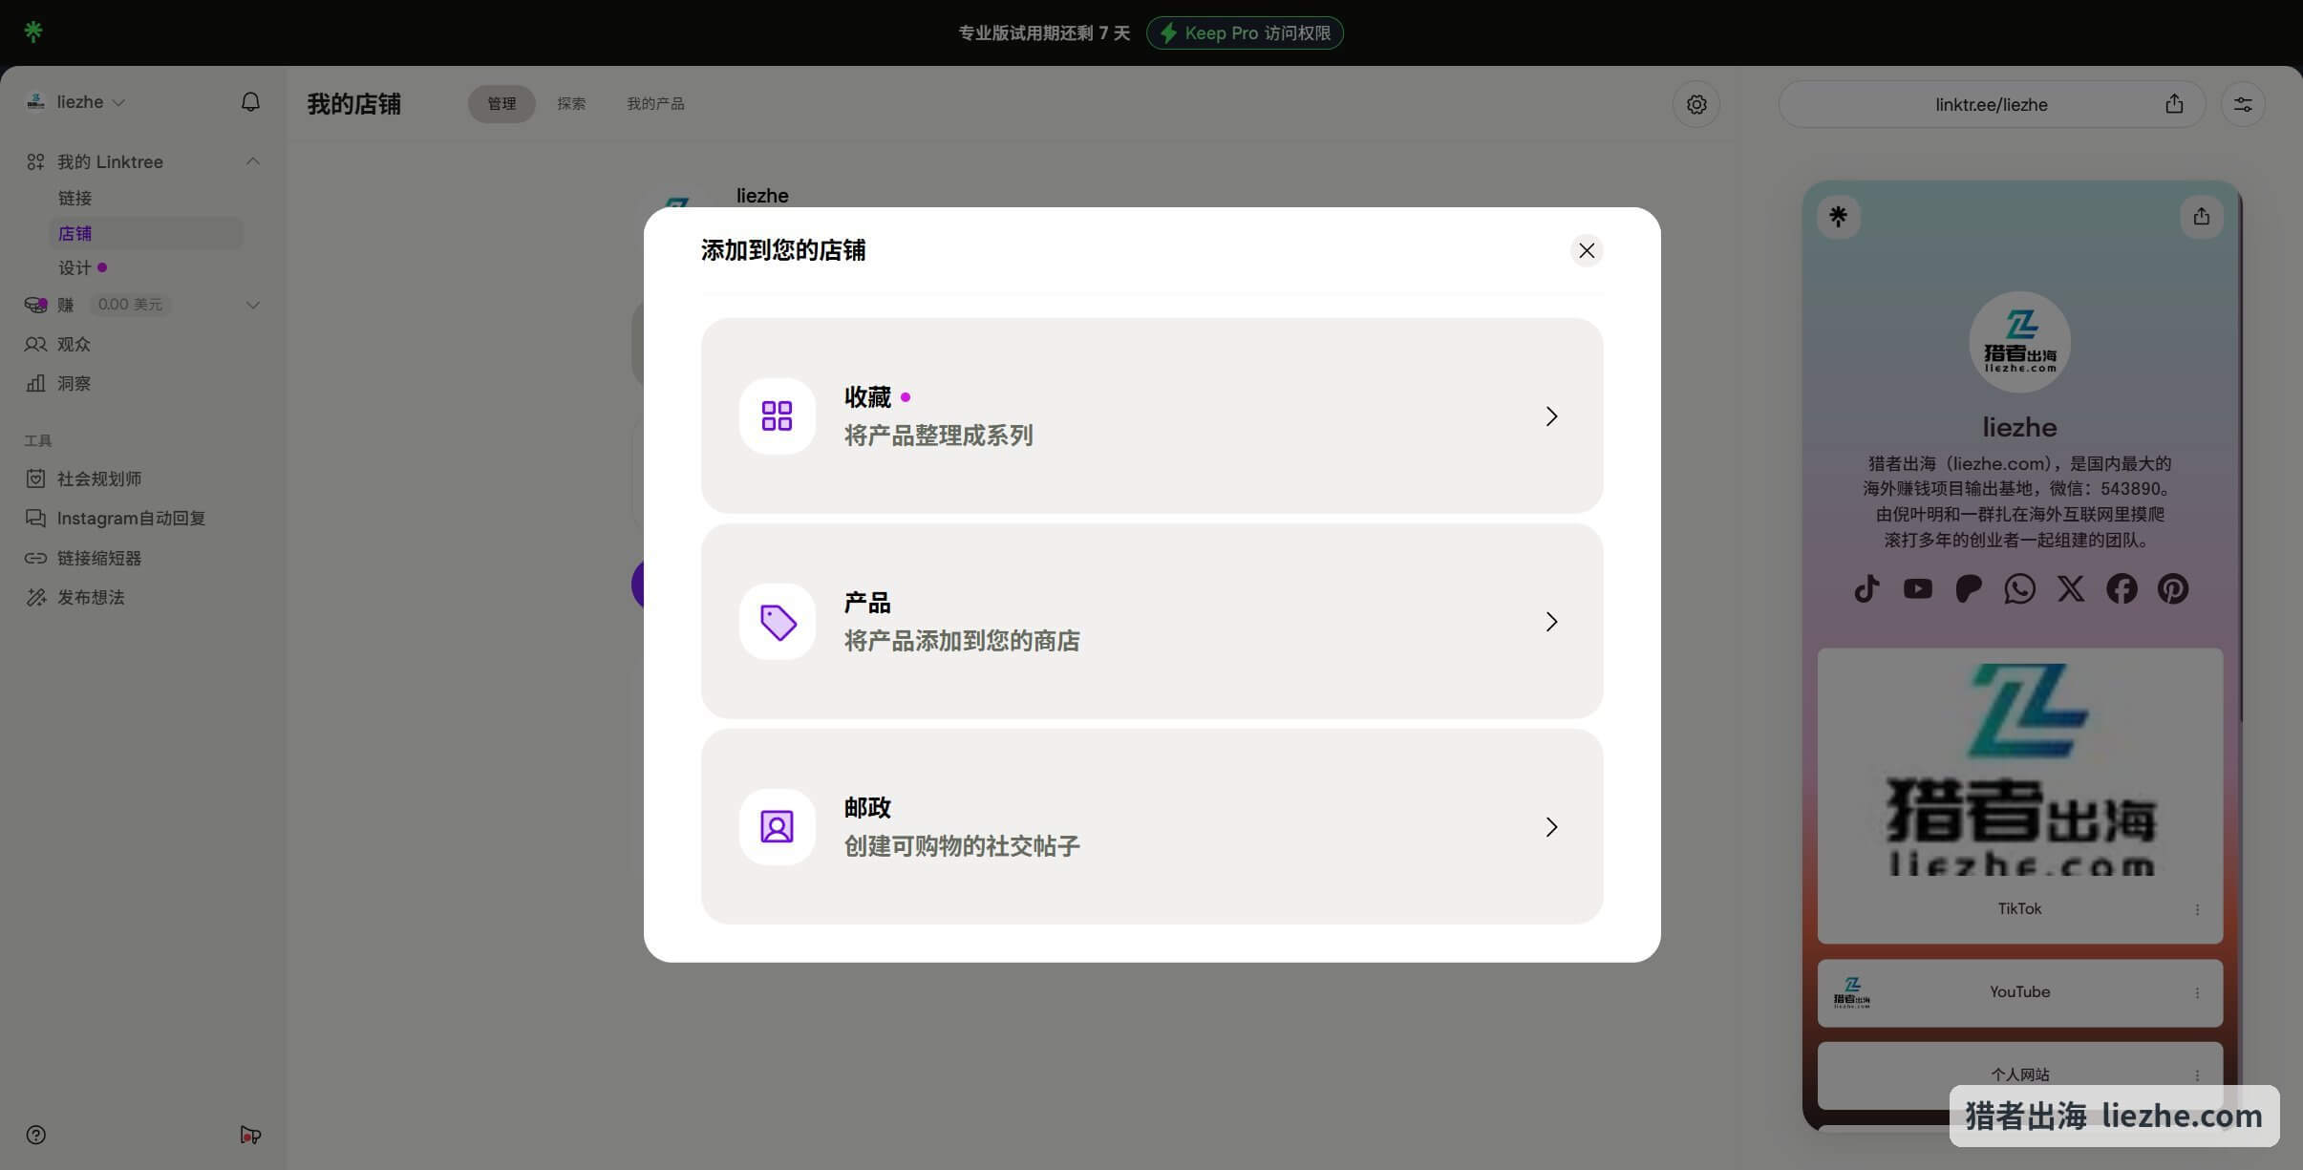Open the 收藏 option chevron

[1551, 416]
